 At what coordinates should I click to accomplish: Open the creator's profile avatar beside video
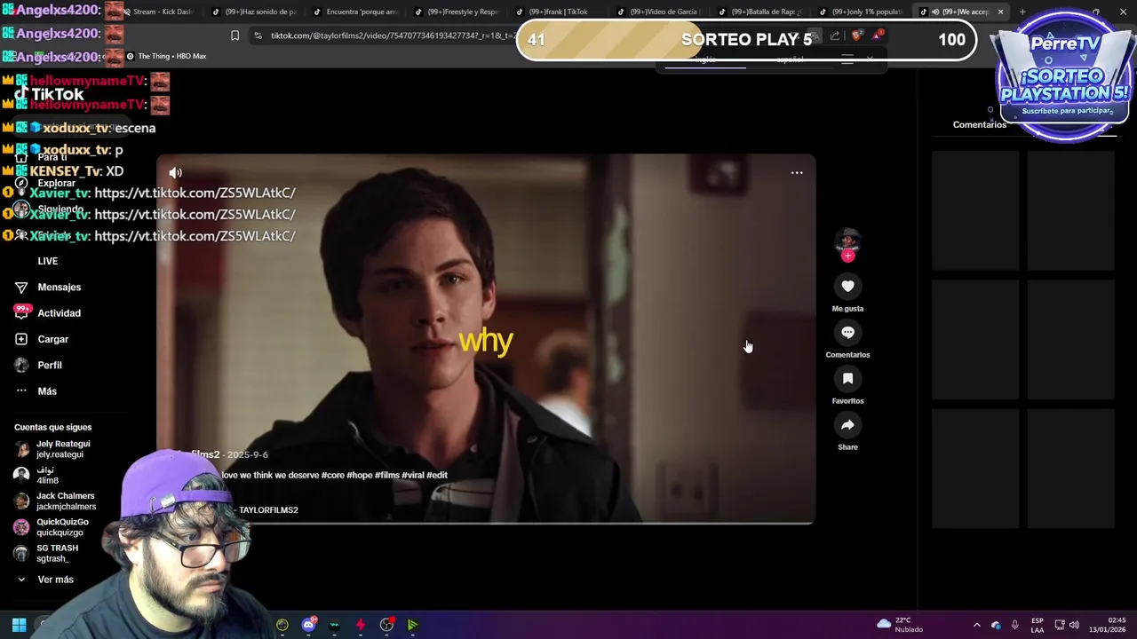click(848, 241)
